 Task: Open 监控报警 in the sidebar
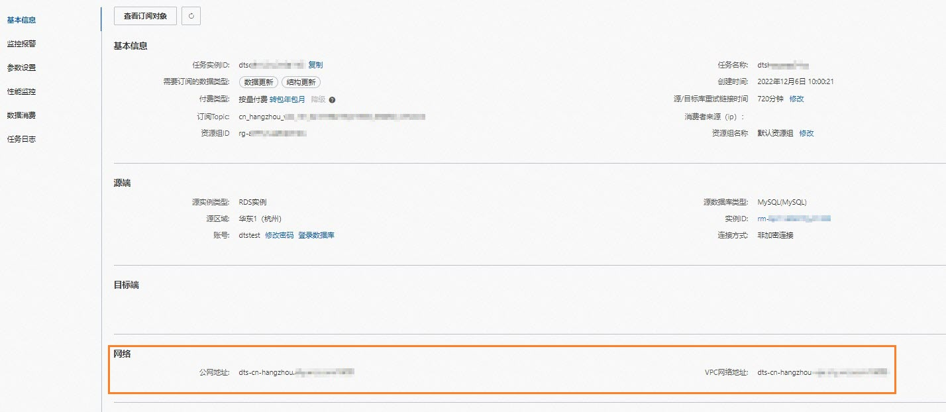21,44
